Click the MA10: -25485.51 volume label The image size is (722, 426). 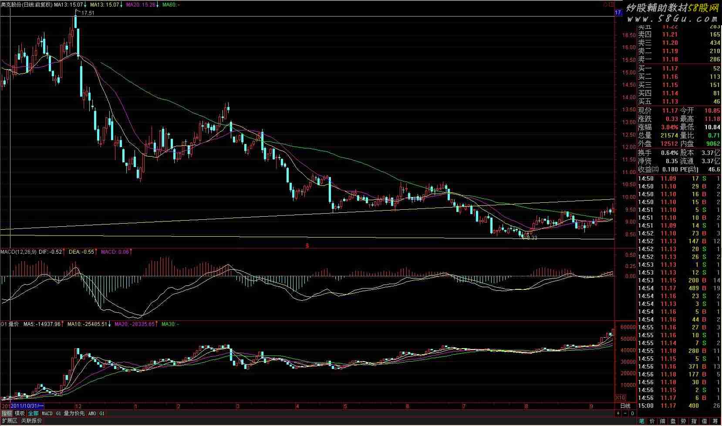(87, 324)
